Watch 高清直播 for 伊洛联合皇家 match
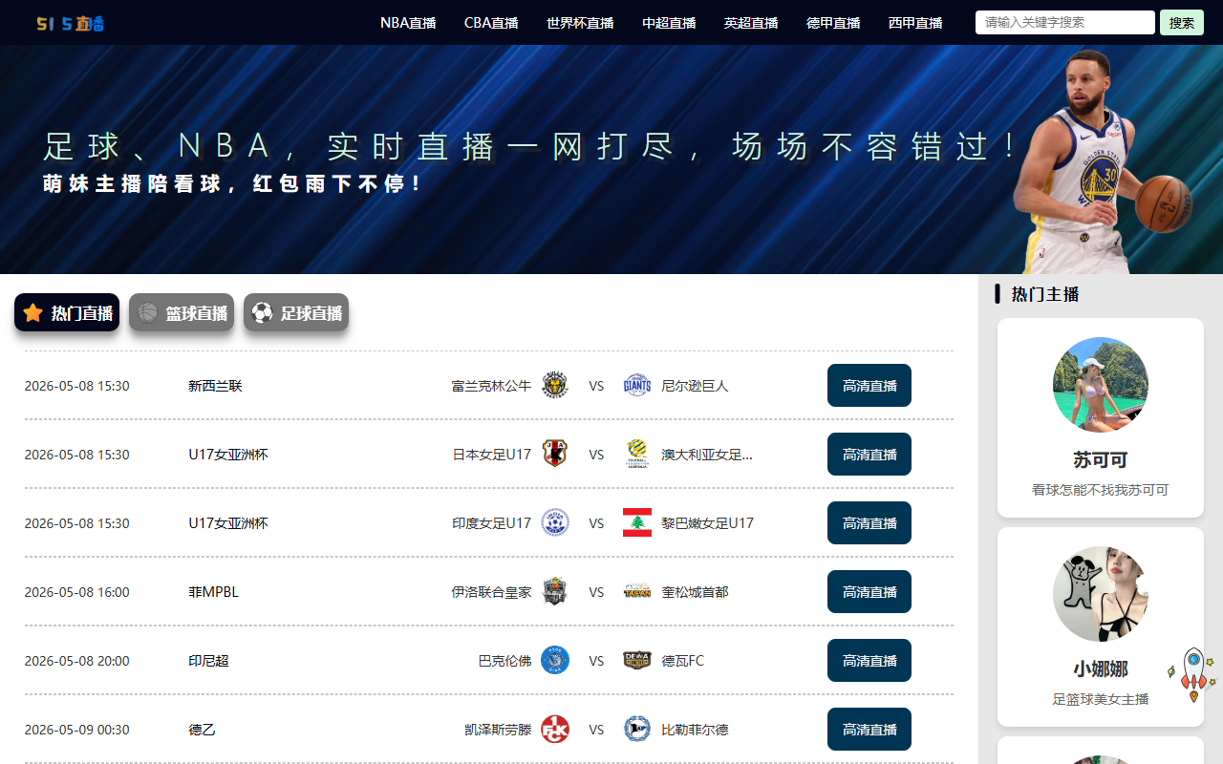Viewport: 1223px width, 764px height. [869, 591]
